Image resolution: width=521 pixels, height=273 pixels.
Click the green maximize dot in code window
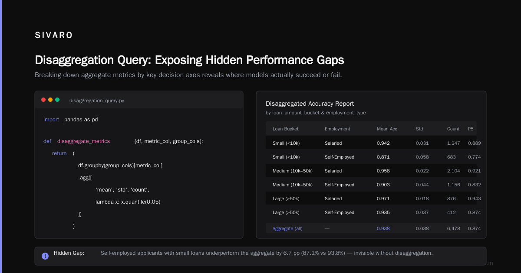[x=57, y=100]
